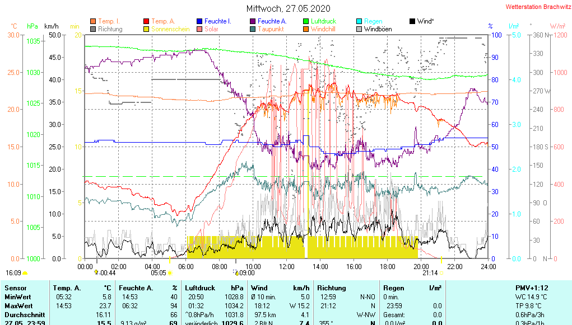The height and width of the screenshot is (325, 572).
Task: Click the Solar legend label
Action: (211, 29)
